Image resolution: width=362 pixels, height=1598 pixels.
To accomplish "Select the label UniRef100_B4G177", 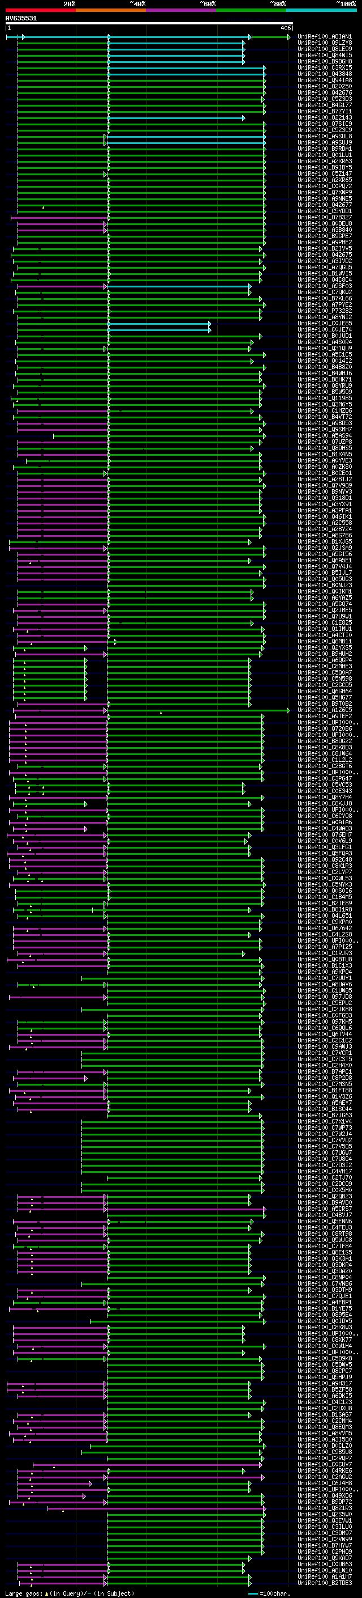I will click(x=325, y=105).
